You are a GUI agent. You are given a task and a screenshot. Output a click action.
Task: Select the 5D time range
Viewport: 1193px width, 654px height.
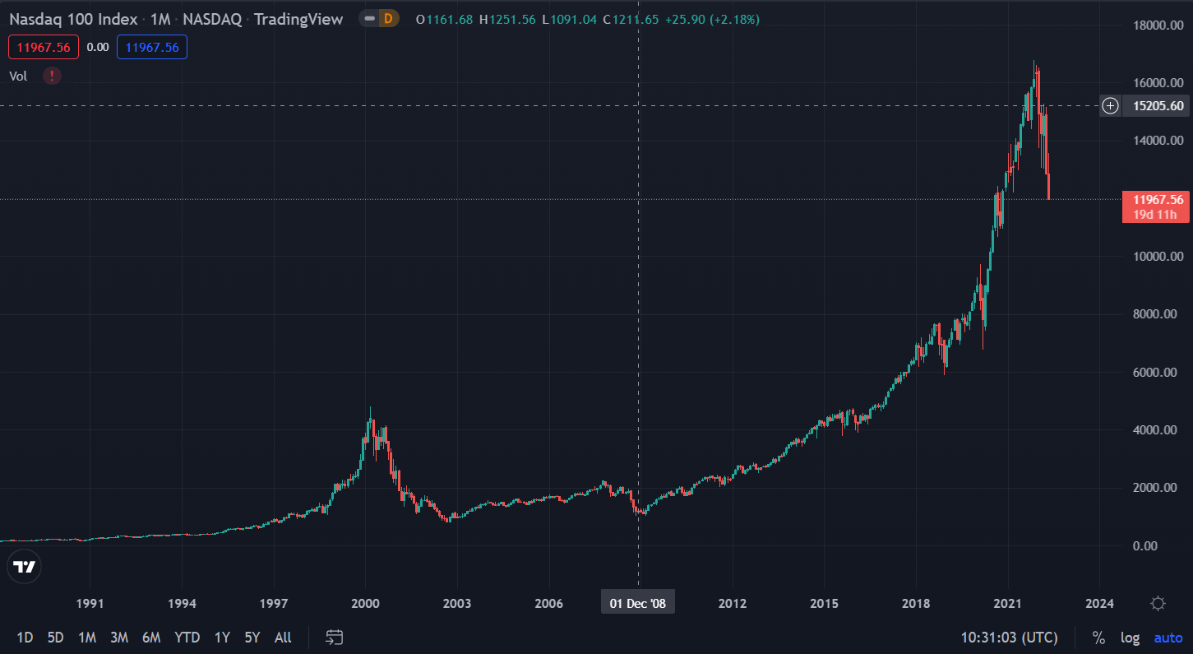pyautogui.click(x=55, y=638)
